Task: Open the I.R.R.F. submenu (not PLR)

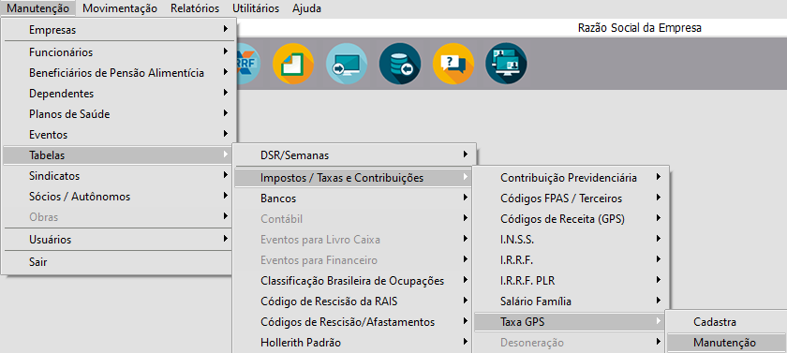Action: coord(572,260)
